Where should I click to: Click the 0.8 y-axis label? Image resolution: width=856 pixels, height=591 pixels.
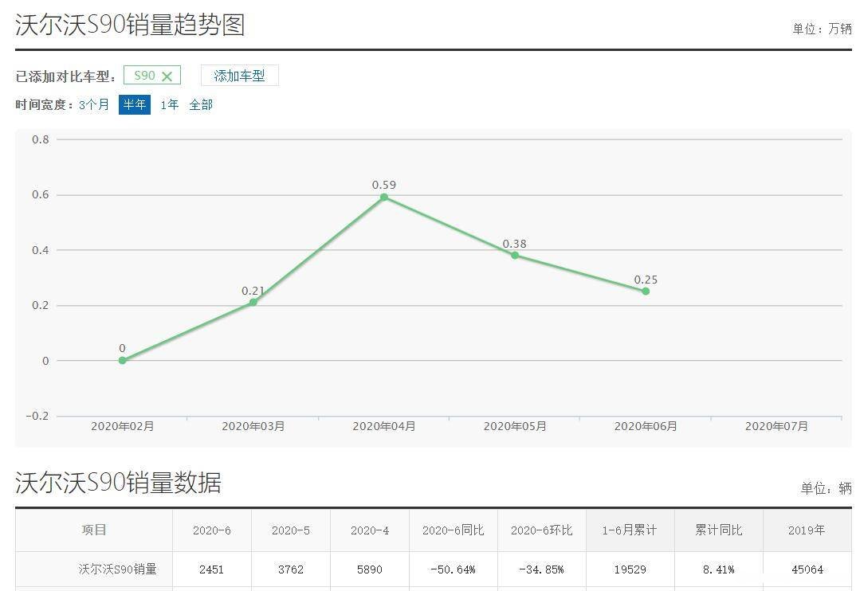pyautogui.click(x=41, y=139)
